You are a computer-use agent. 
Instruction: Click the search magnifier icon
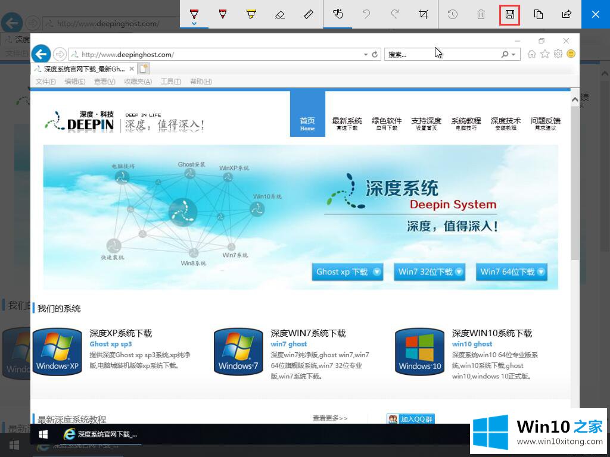point(505,54)
